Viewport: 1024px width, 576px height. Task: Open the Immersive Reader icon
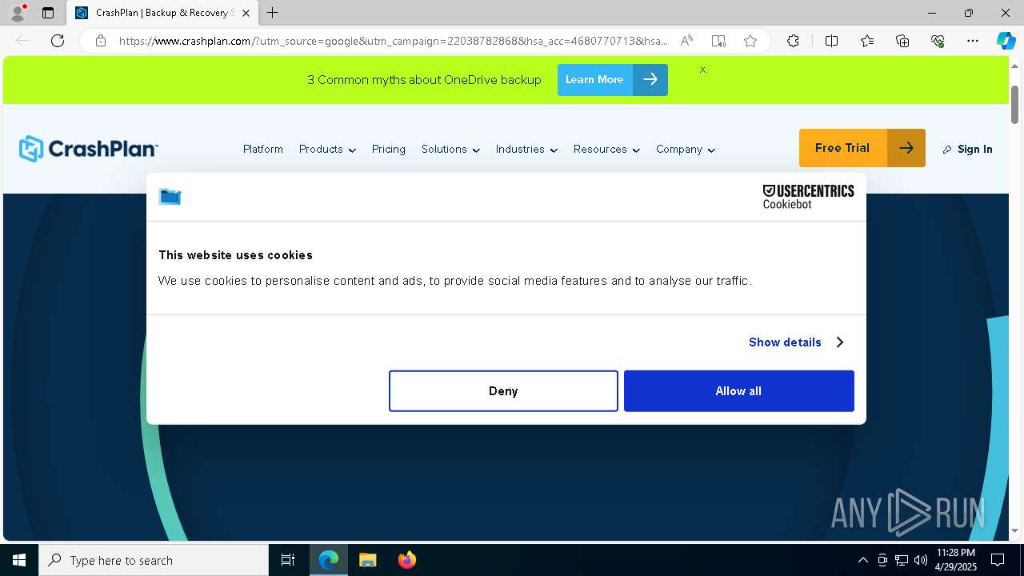click(718, 41)
